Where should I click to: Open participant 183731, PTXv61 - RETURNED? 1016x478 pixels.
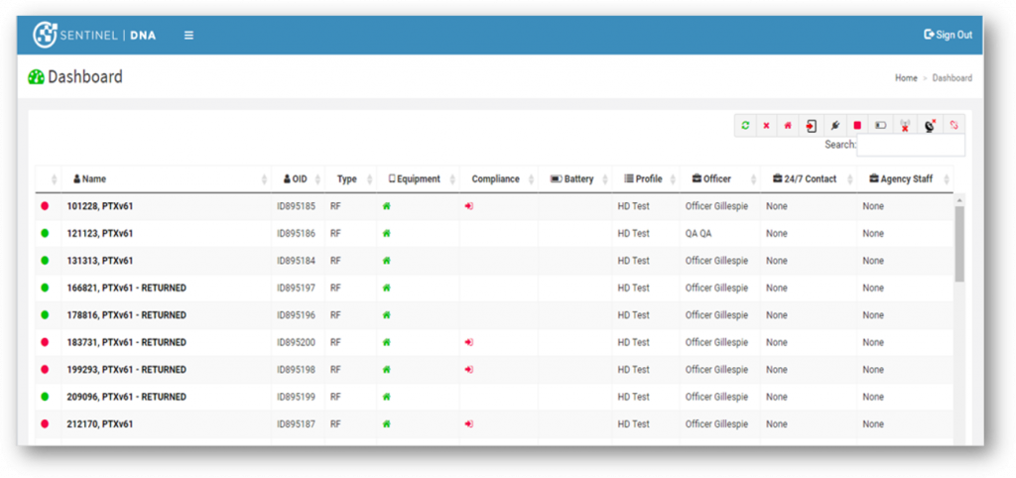coord(126,342)
